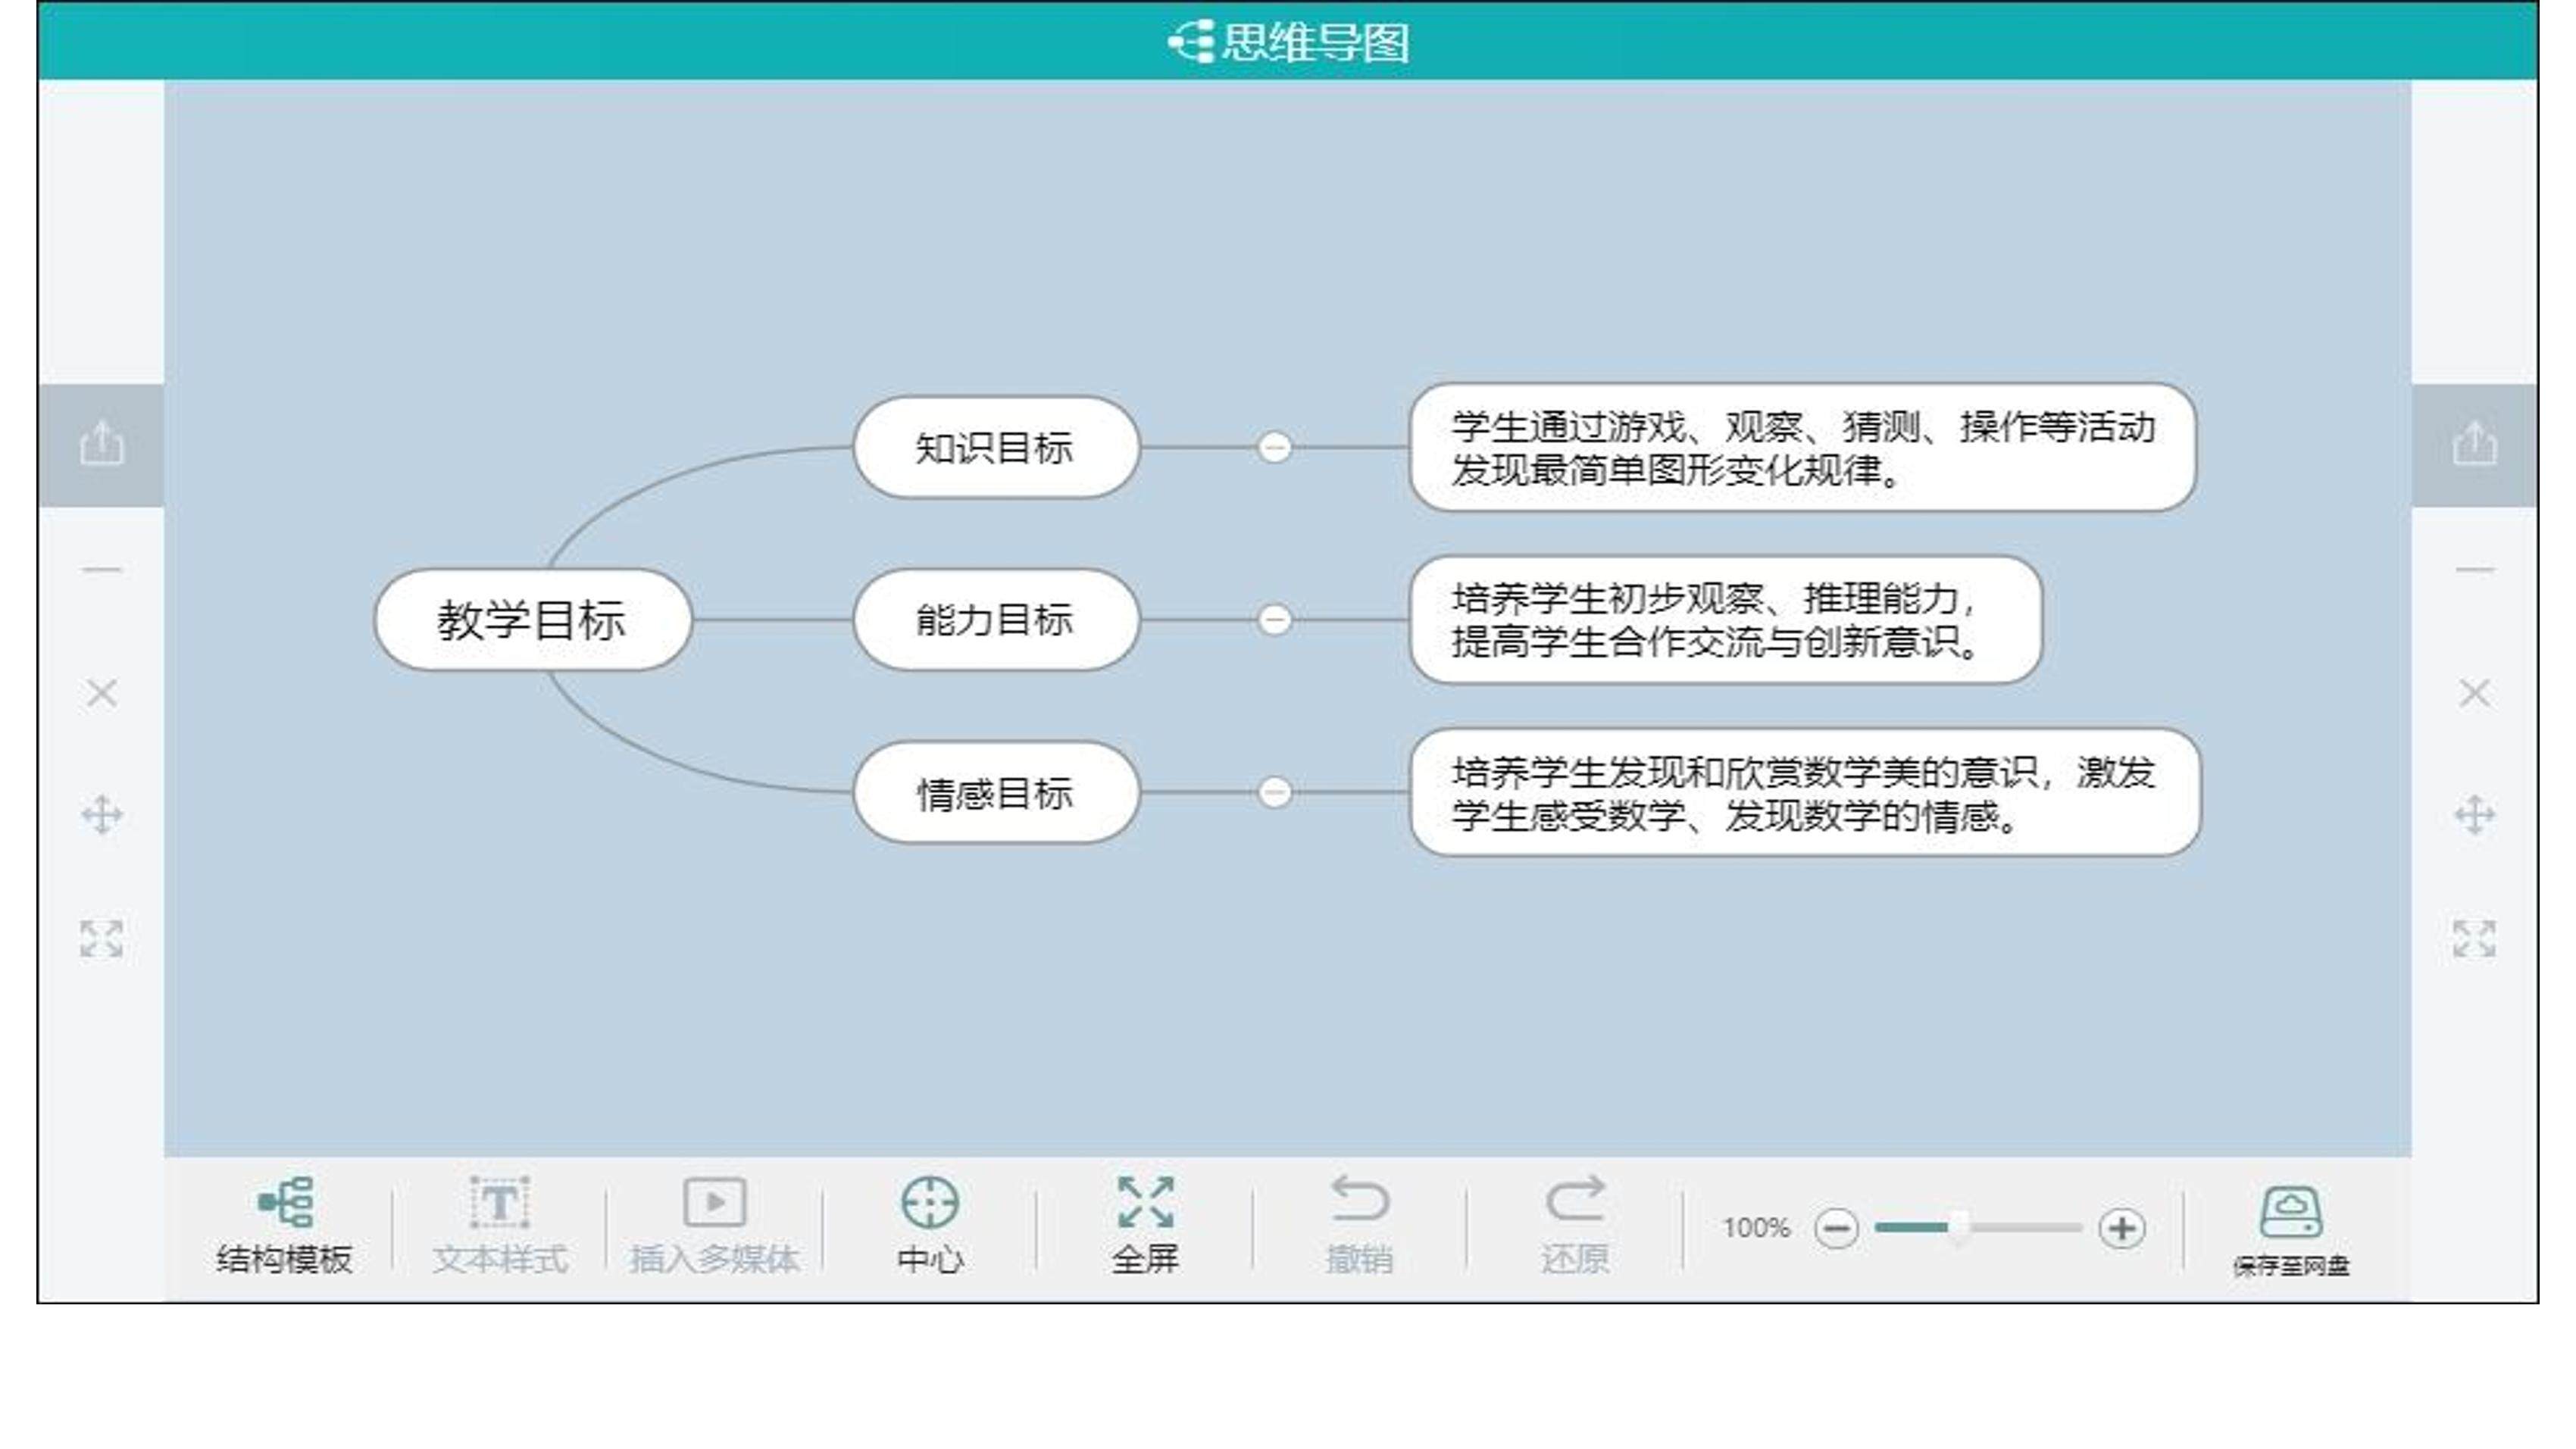2576x1449 pixels.
Task: Save the mind map via 保存至网盘
Action: tap(2291, 1231)
